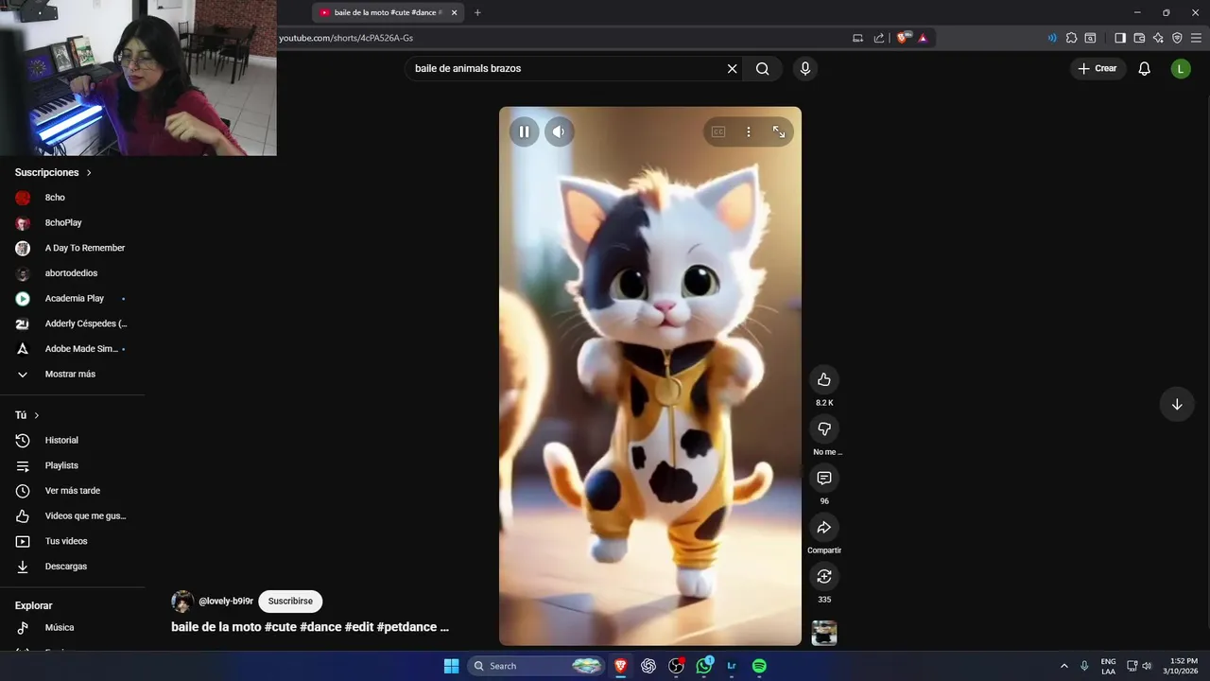Viewport: 1210px width, 681px height.
Task: Open the browser extensions puzzle icon
Action: [1071, 38]
